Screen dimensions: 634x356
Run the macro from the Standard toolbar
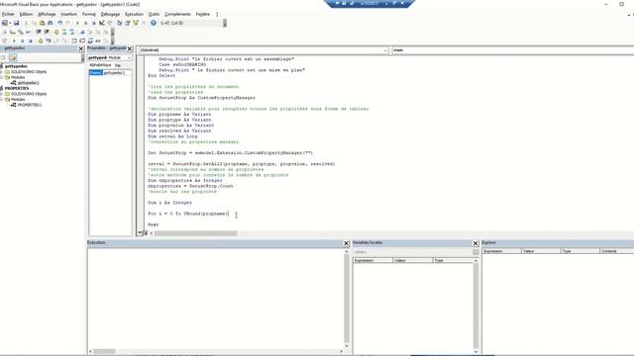(x=77, y=23)
